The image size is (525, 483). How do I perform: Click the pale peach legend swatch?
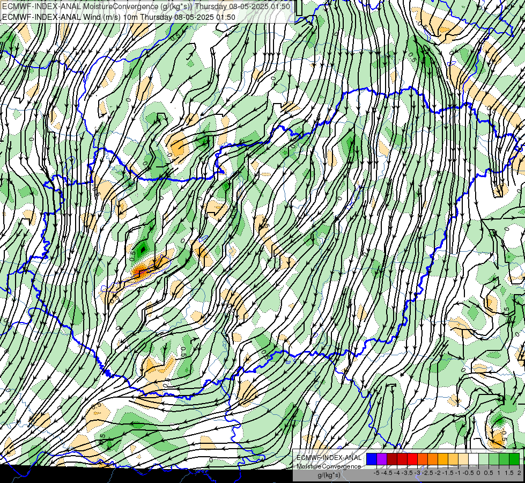coord(463,459)
